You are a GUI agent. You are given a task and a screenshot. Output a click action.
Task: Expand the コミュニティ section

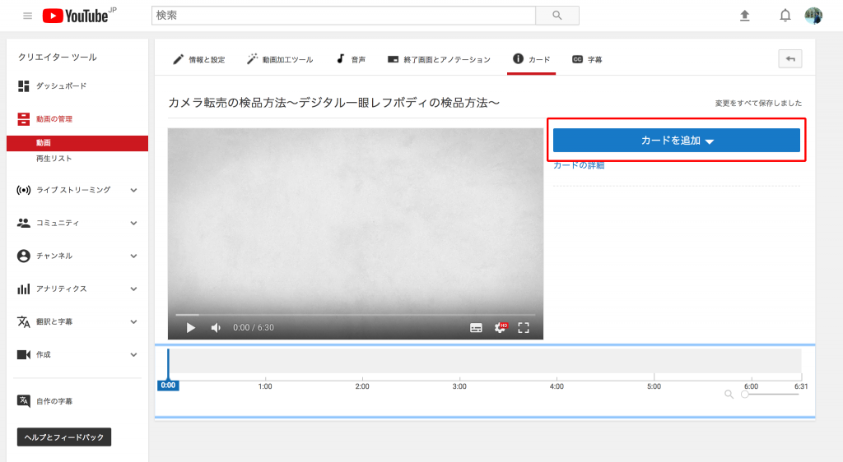[133, 224]
